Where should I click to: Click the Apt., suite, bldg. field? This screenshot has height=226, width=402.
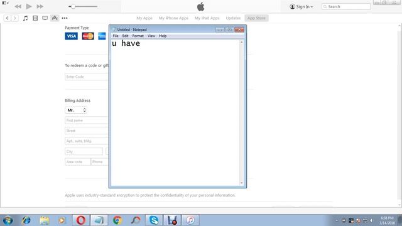(x=87, y=141)
